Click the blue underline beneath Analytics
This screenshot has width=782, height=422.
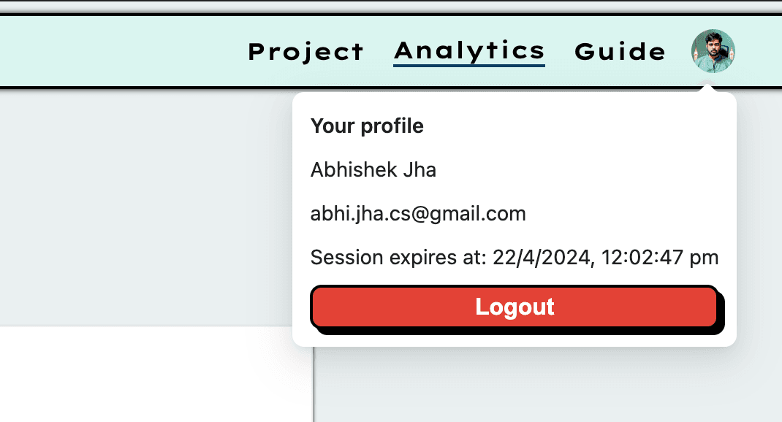pos(469,65)
